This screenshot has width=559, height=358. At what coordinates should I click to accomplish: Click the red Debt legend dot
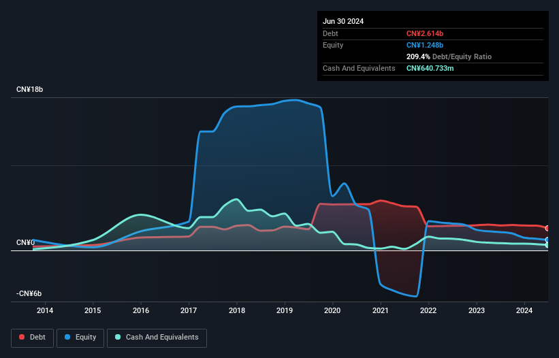(22, 337)
